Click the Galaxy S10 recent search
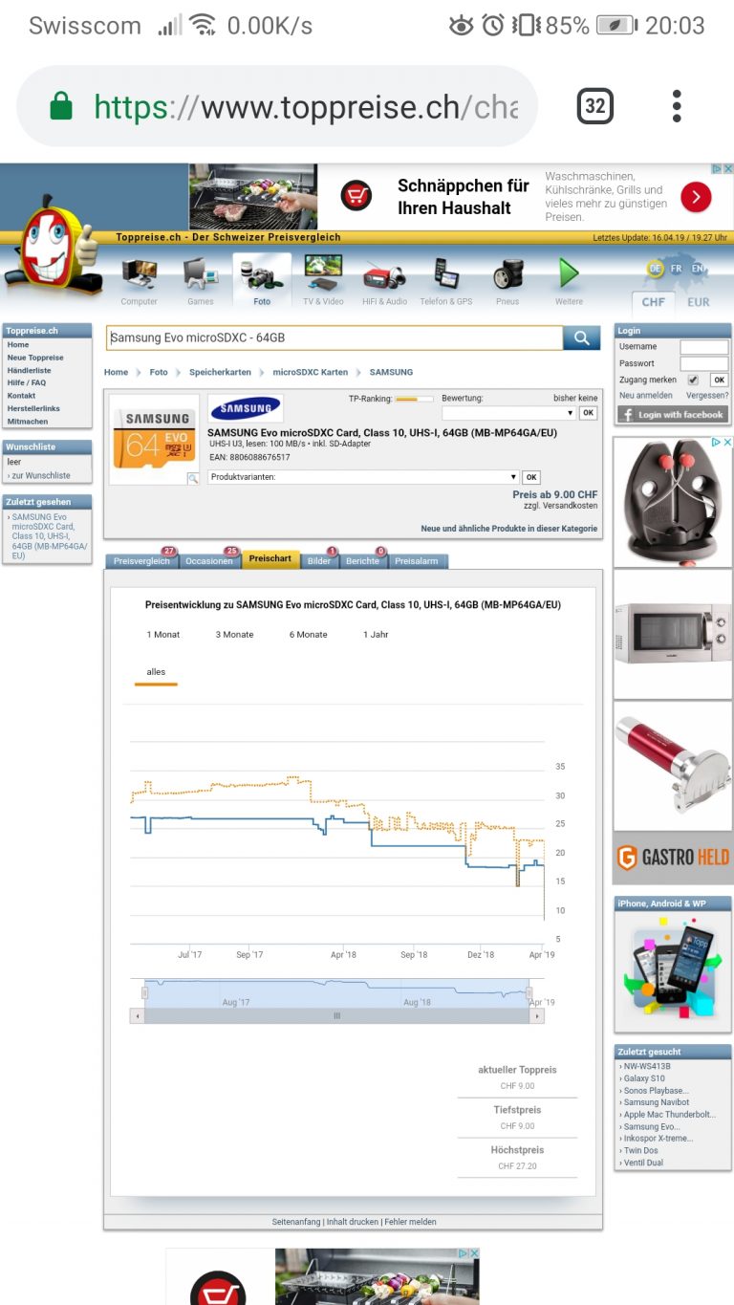This screenshot has width=734, height=1305. coord(644,1078)
